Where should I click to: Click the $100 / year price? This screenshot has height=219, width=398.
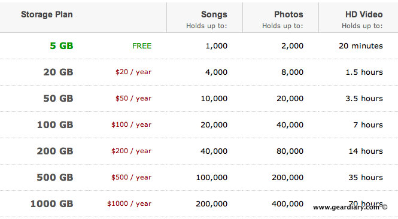(132, 125)
